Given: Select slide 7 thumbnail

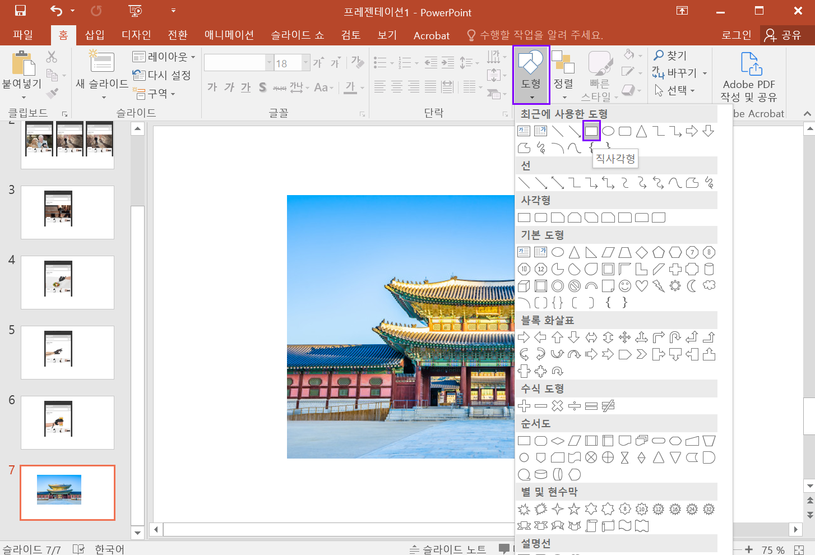Looking at the screenshot, I should 67,492.
